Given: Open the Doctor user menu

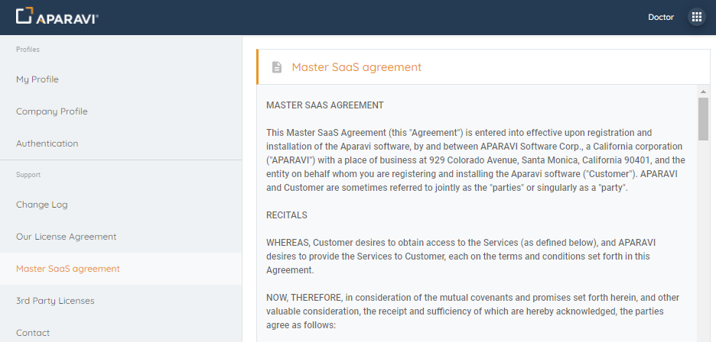Looking at the screenshot, I should click(x=660, y=18).
